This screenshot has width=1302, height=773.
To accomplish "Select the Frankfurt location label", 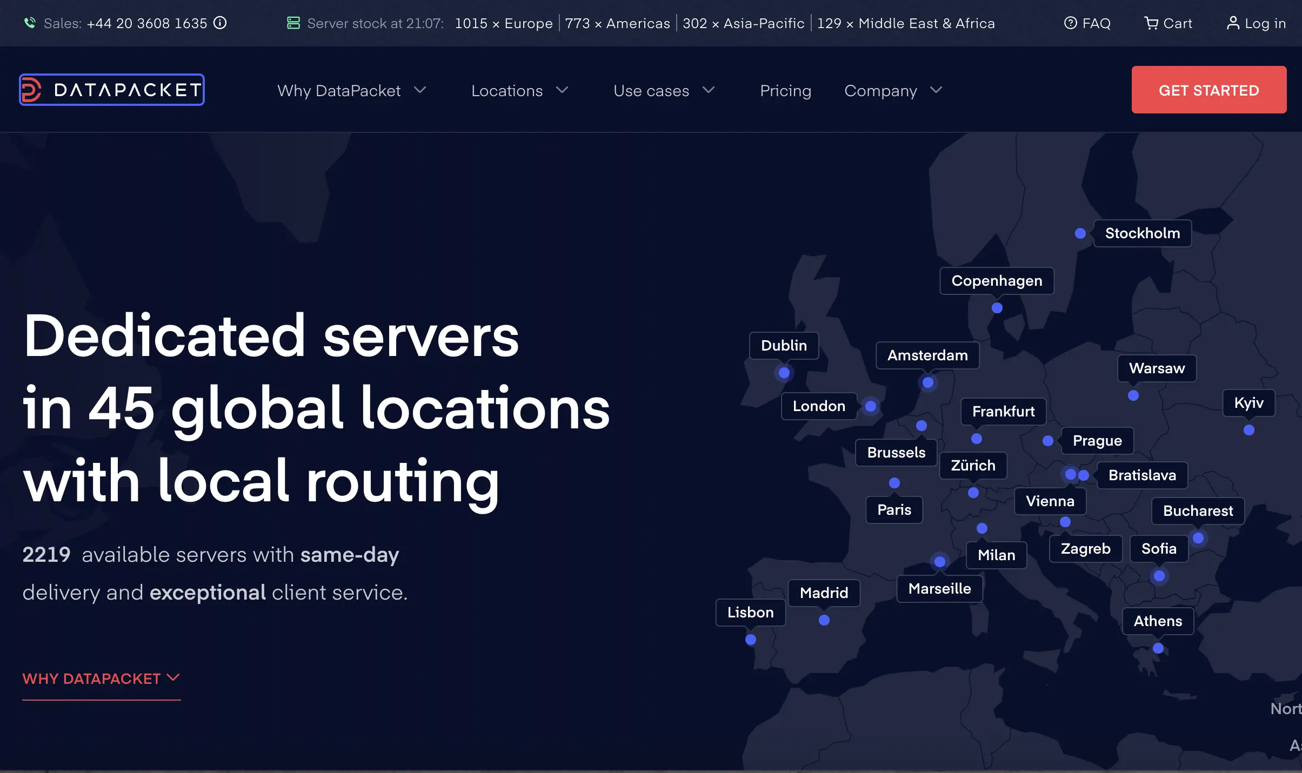I will tap(1003, 412).
